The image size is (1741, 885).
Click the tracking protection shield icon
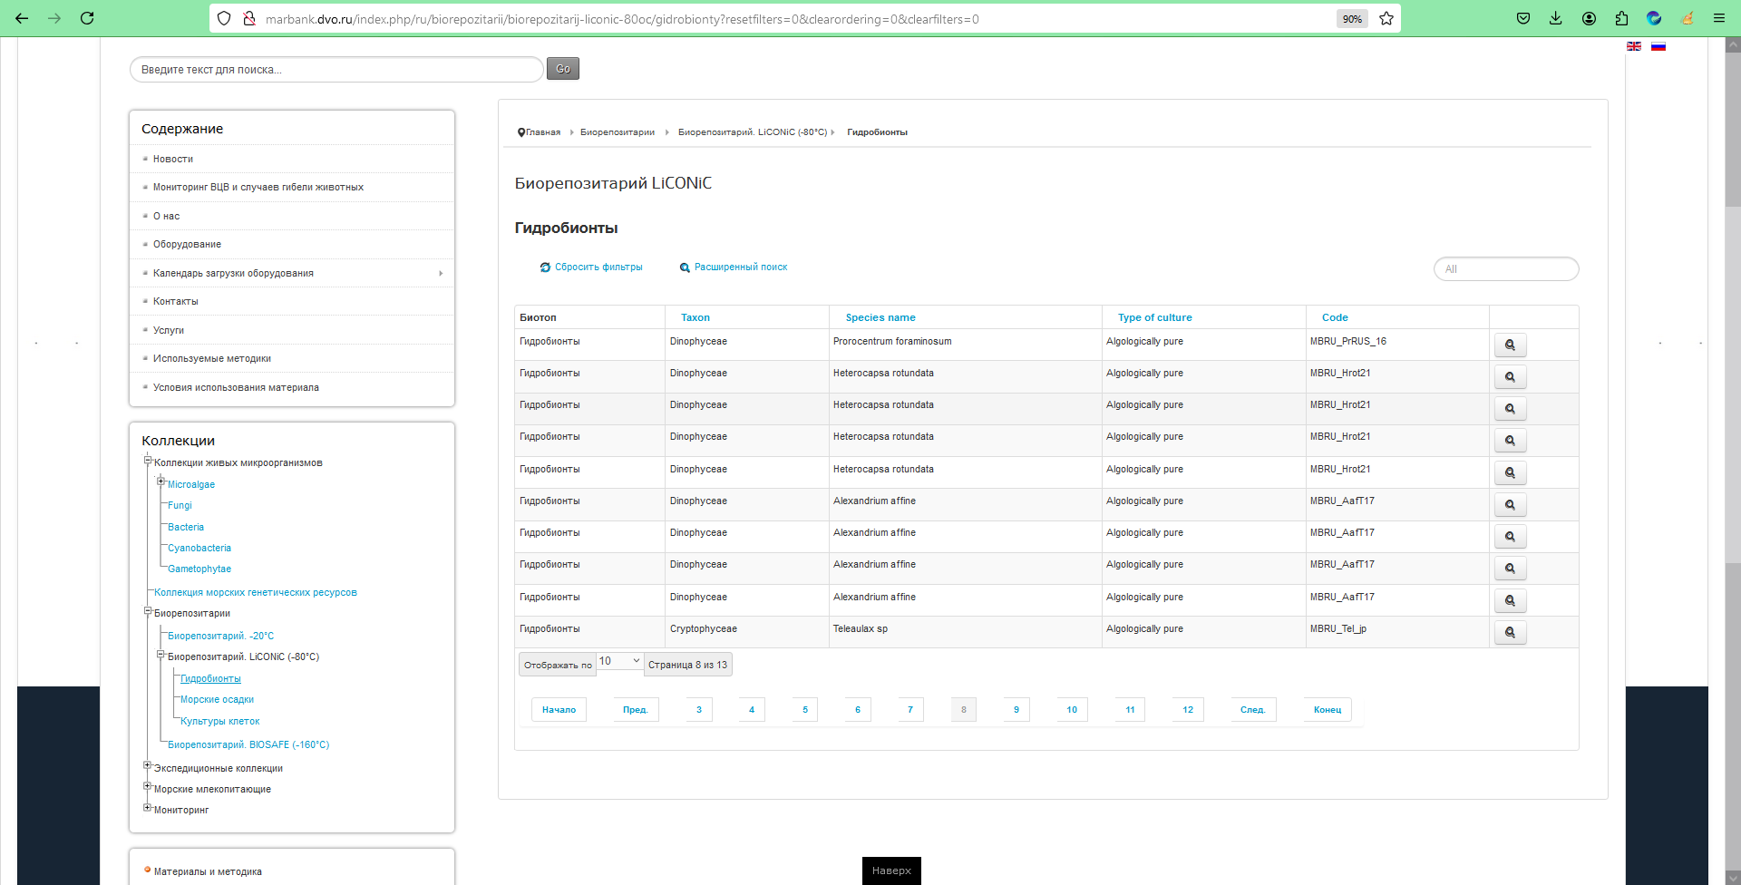[x=224, y=18]
